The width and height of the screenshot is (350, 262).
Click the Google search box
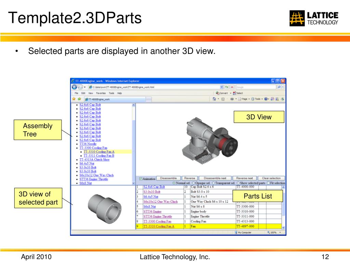click(256, 87)
